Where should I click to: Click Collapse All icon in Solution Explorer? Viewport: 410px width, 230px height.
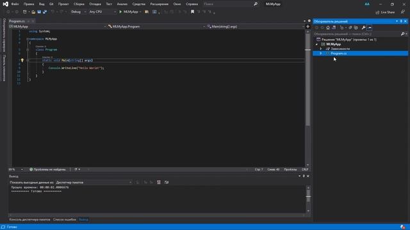pos(350,27)
